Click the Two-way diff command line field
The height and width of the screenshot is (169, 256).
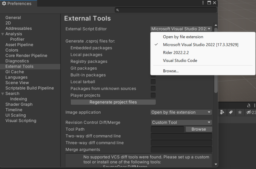click(x=181, y=136)
